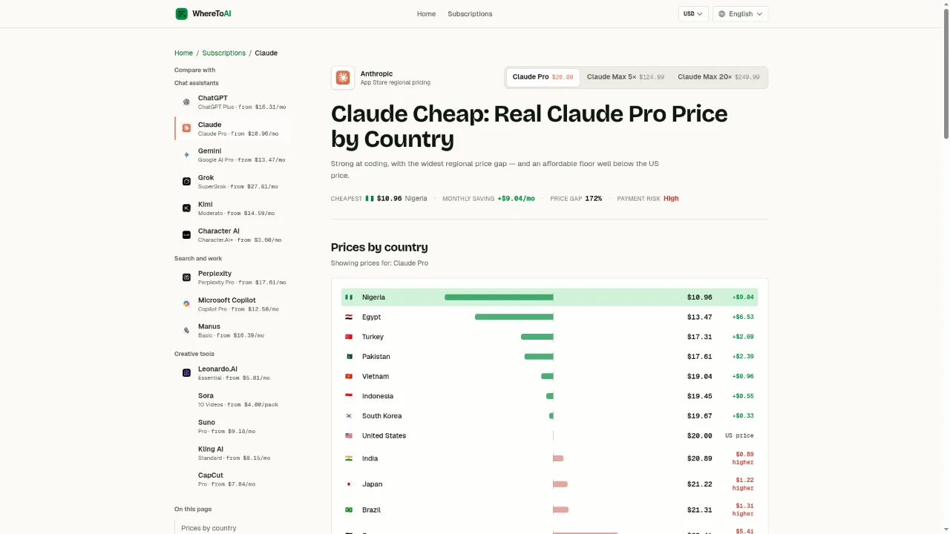Open Subscriptions in the top navigation

tap(470, 14)
